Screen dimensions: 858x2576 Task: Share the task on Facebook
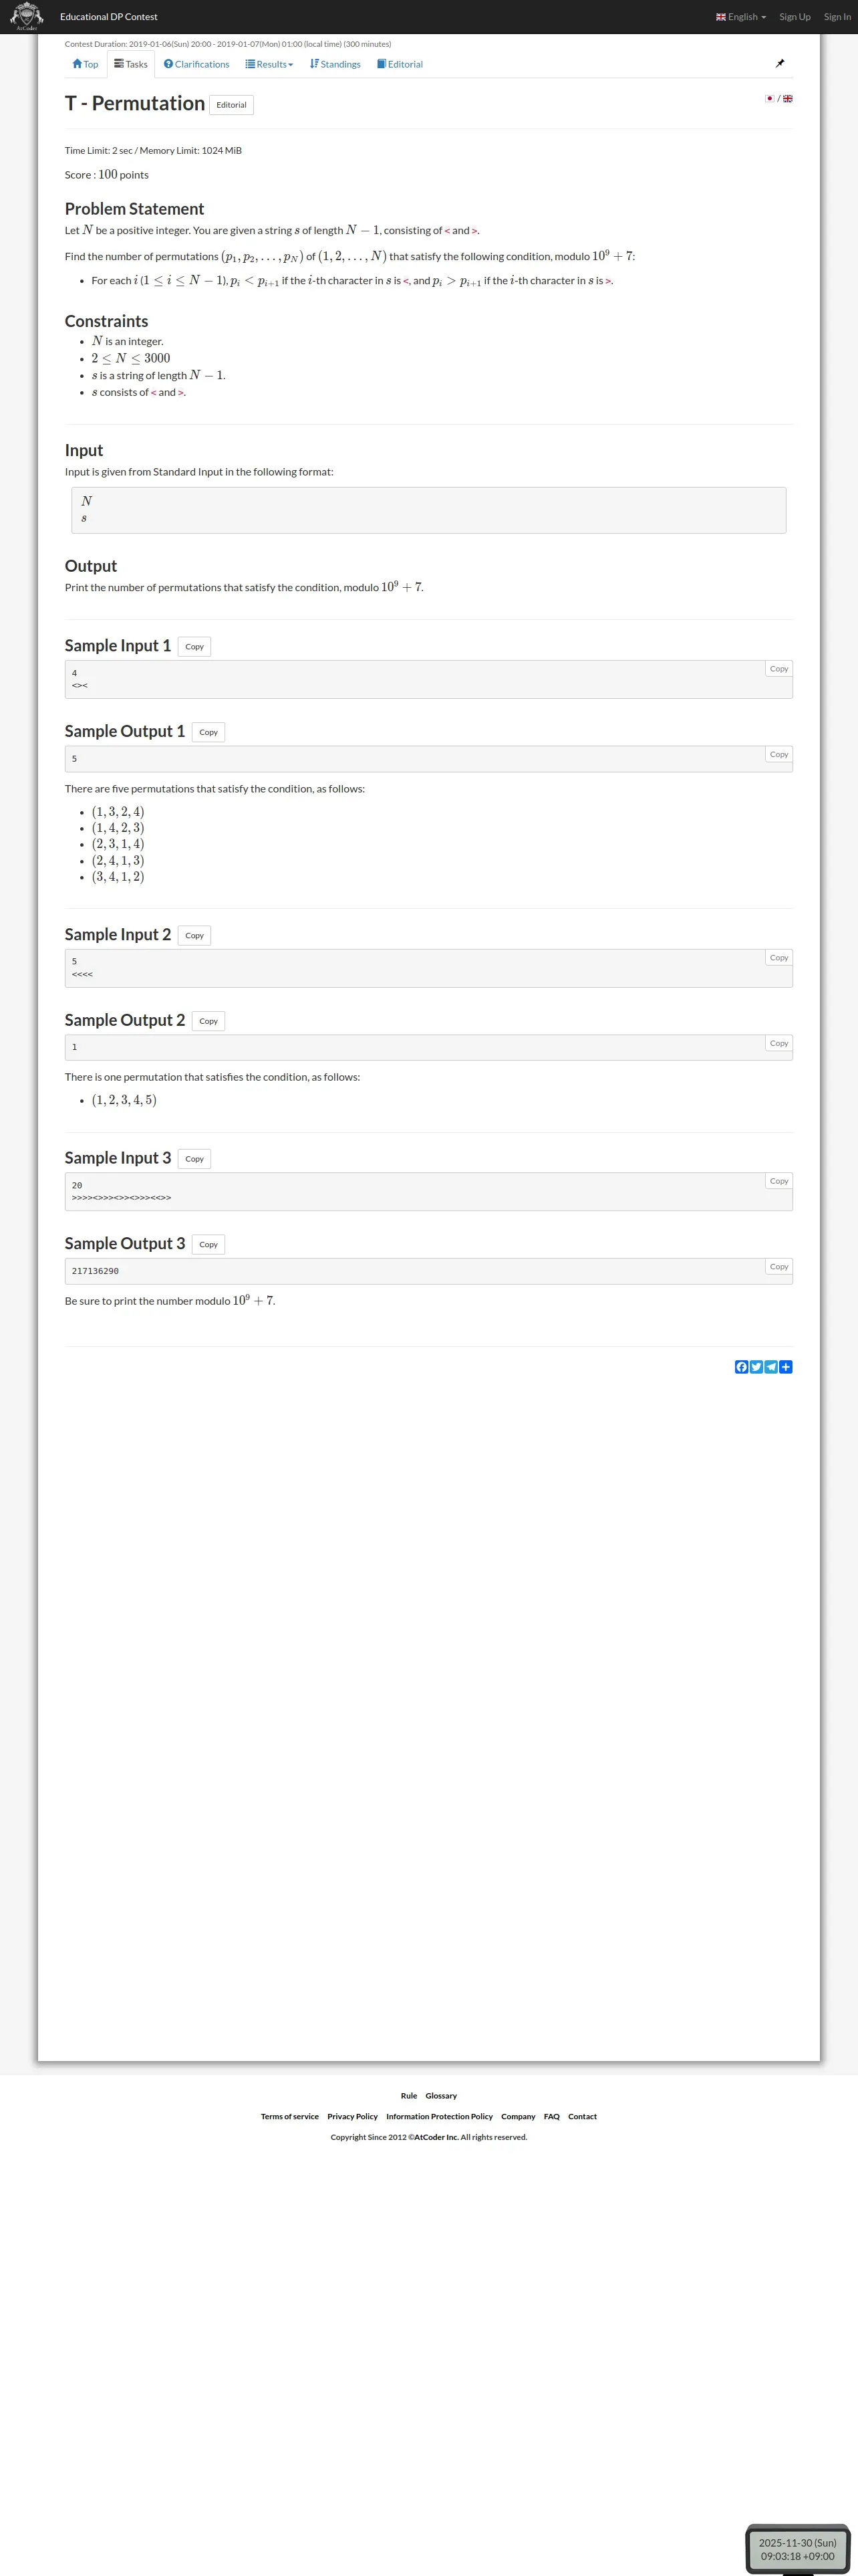[741, 1367]
